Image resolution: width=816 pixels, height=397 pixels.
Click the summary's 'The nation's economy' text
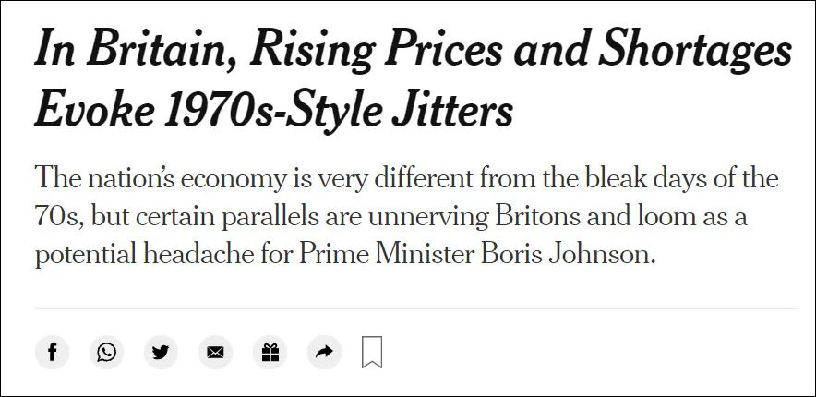160,178
